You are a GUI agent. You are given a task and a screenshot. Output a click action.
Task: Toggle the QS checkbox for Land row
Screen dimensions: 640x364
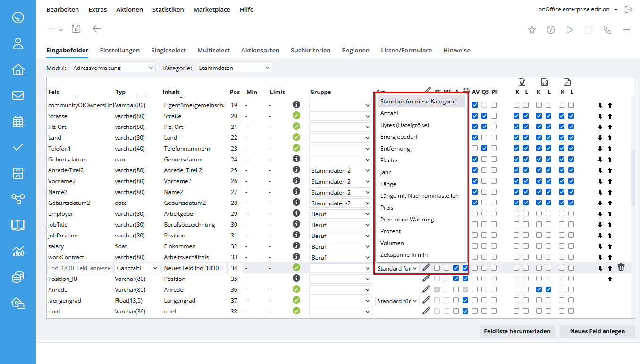click(484, 137)
